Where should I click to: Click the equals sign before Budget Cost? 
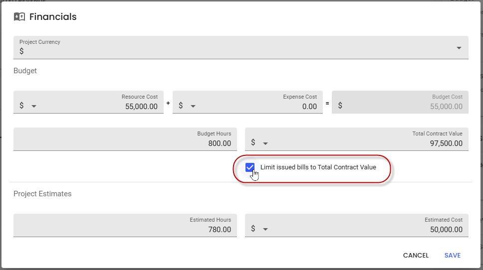pyautogui.click(x=327, y=103)
